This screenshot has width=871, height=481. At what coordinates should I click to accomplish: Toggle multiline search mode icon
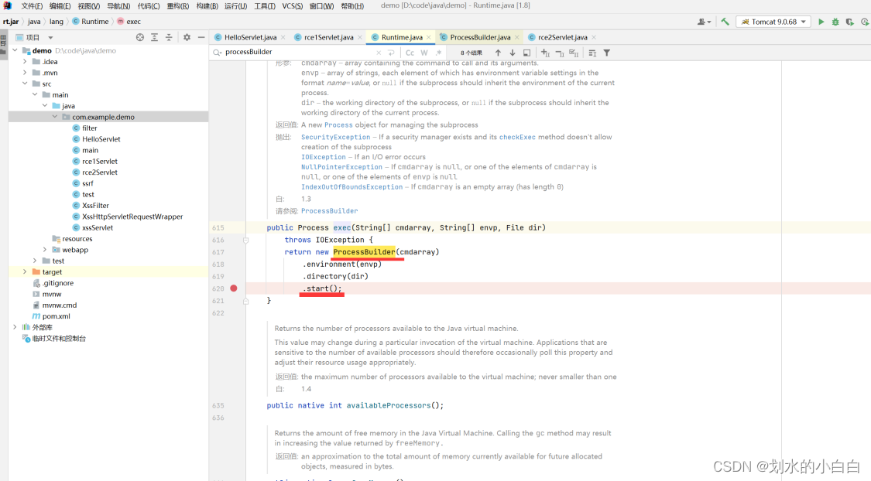[592, 53]
